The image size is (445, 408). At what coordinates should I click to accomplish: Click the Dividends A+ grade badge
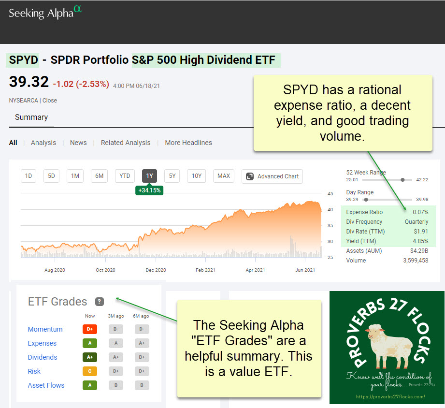tap(90, 358)
